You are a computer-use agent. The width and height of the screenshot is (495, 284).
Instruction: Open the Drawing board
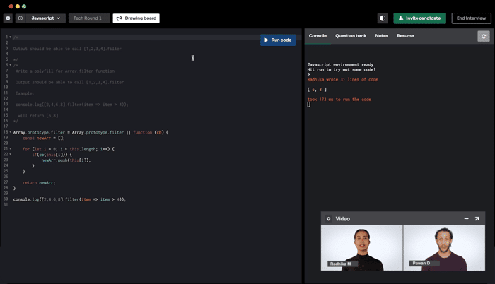tap(136, 18)
